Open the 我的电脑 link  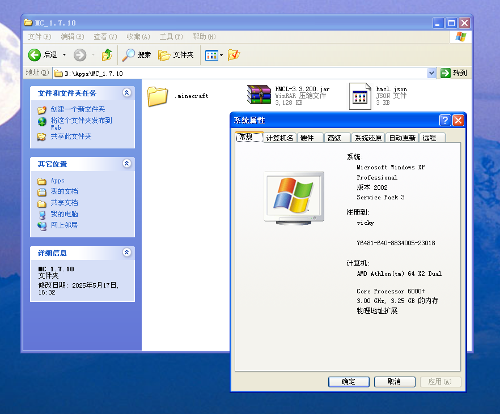(65, 214)
